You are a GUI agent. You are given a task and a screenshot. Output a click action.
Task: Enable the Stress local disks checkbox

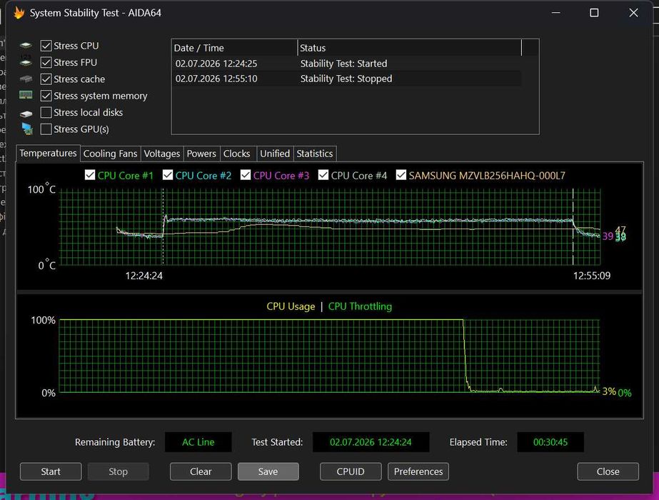(46, 112)
